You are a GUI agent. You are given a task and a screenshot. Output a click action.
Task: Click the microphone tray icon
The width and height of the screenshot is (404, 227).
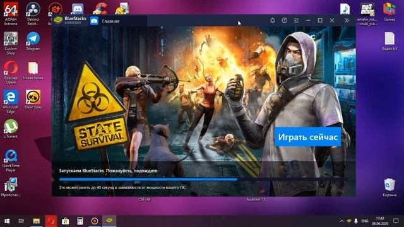pyautogui.click(x=356, y=221)
